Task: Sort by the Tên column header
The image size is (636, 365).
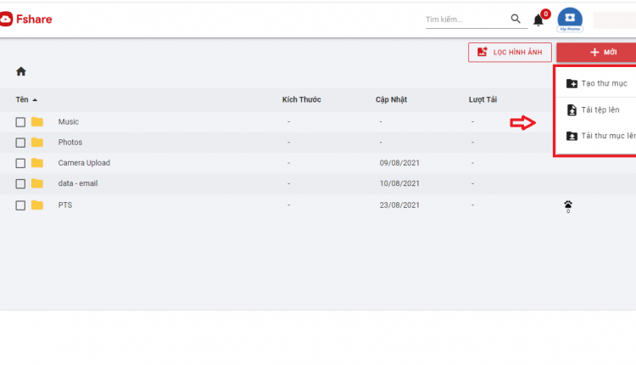Action: click(x=26, y=99)
